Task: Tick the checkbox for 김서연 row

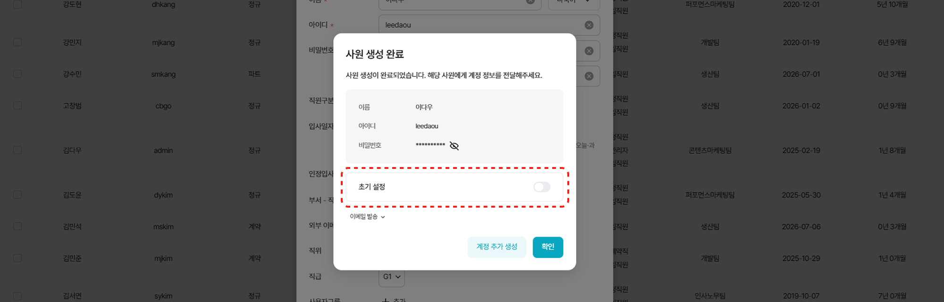Action: click(17, 296)
